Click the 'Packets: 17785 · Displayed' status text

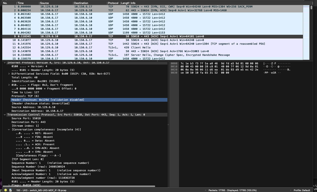(x=233, y=190)
